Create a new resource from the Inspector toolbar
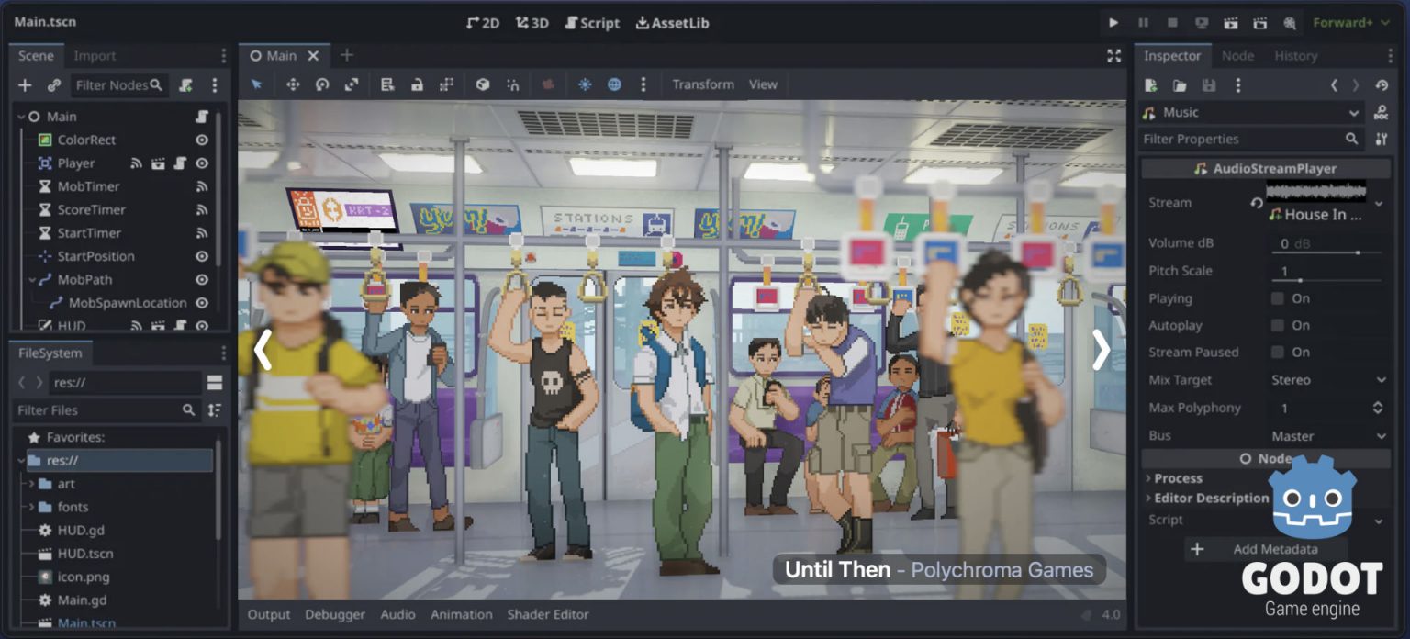1410x639 pixels. pyautogui.click(x=1149, y=84)
